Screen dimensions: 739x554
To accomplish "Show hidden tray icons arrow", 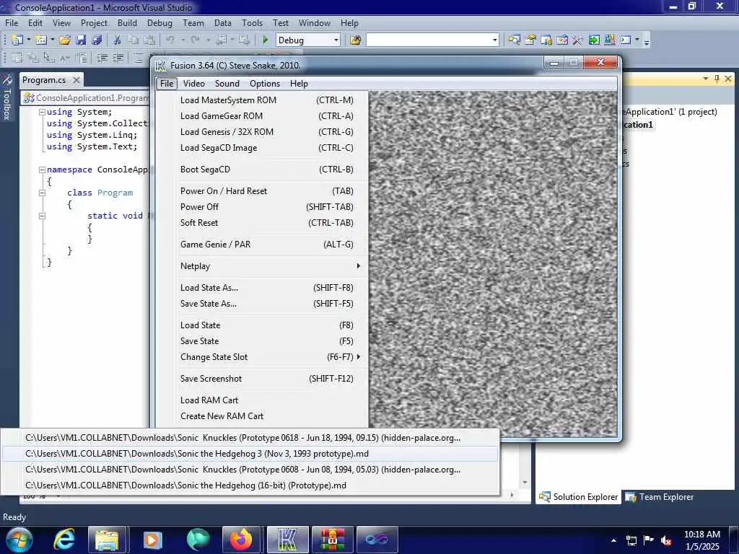I will (x=613, y=541).
